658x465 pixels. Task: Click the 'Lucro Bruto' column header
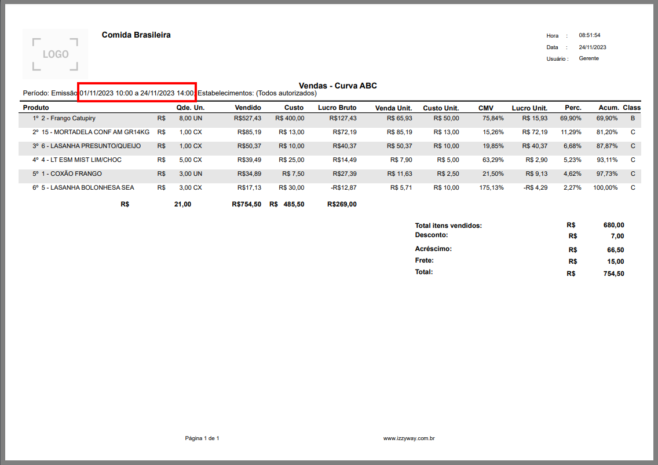(x=337, y=108)
